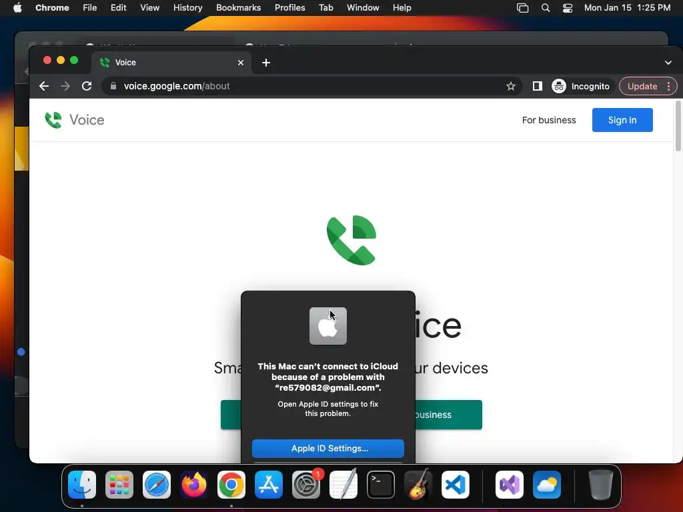Launch Safari from the dock
The image size is (683, 512).
157,485
